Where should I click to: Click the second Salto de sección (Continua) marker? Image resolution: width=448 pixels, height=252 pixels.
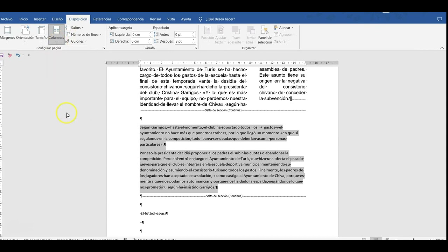point(224,196)
